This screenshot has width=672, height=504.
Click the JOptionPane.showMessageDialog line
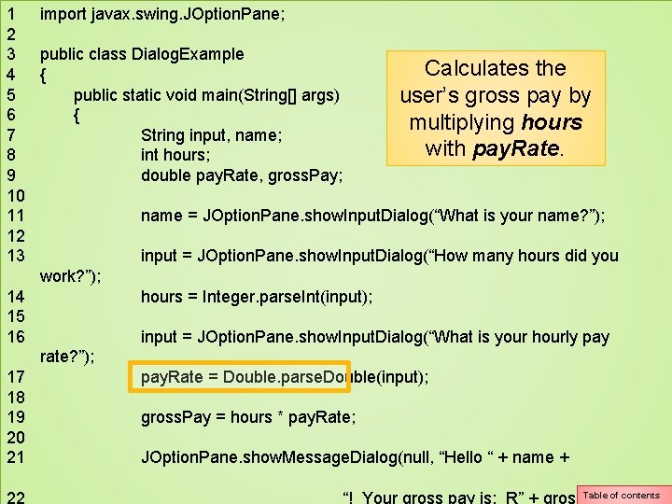[356, 457]
